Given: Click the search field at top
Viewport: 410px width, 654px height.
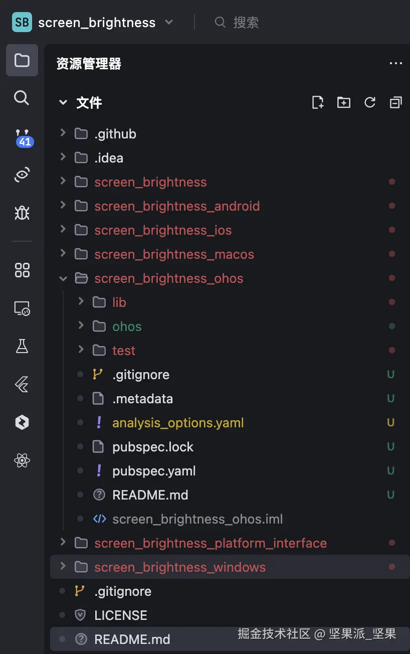Looking at the screenshot, I should click(x=246, y=22).
